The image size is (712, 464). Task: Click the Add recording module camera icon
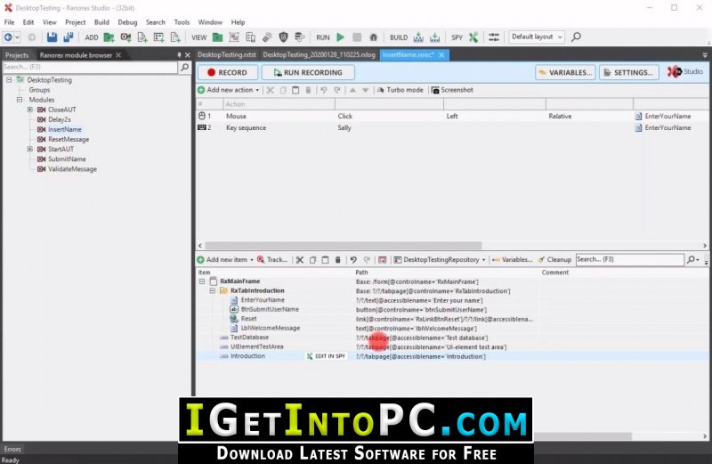point(125,37)
